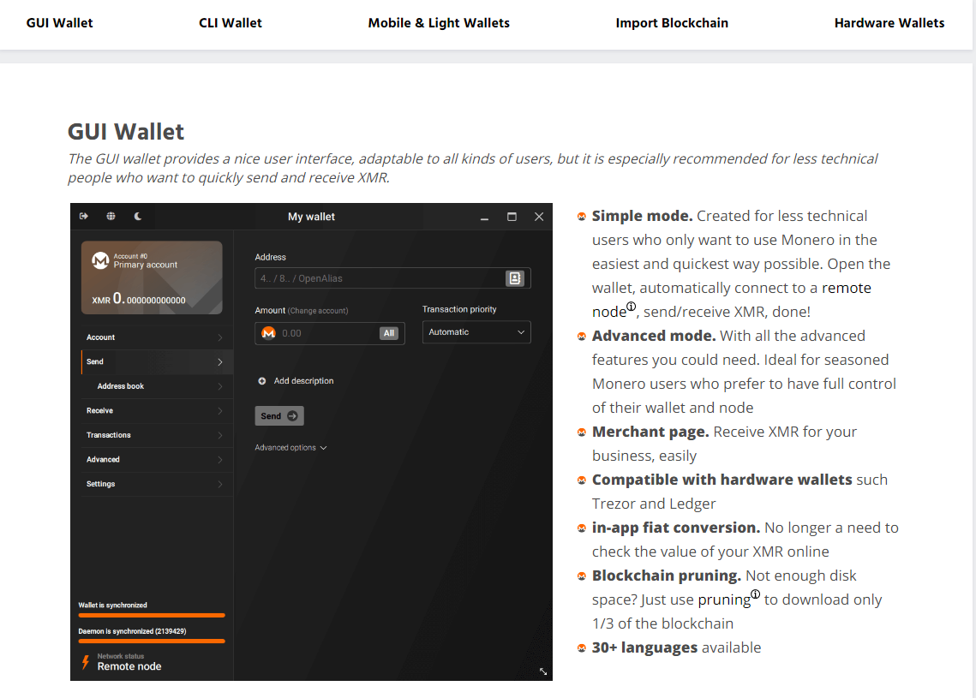Open Mobile & Light Wallets tab
The width and height of the screenshot is (976, 698).
coord(439,23)
